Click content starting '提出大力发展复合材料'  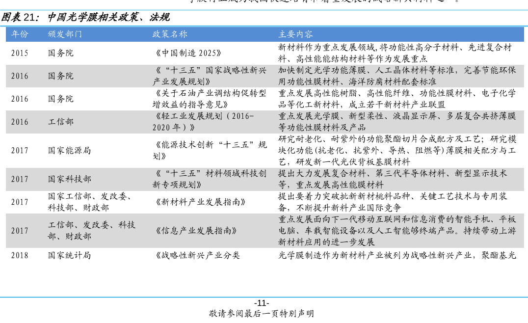393,179
